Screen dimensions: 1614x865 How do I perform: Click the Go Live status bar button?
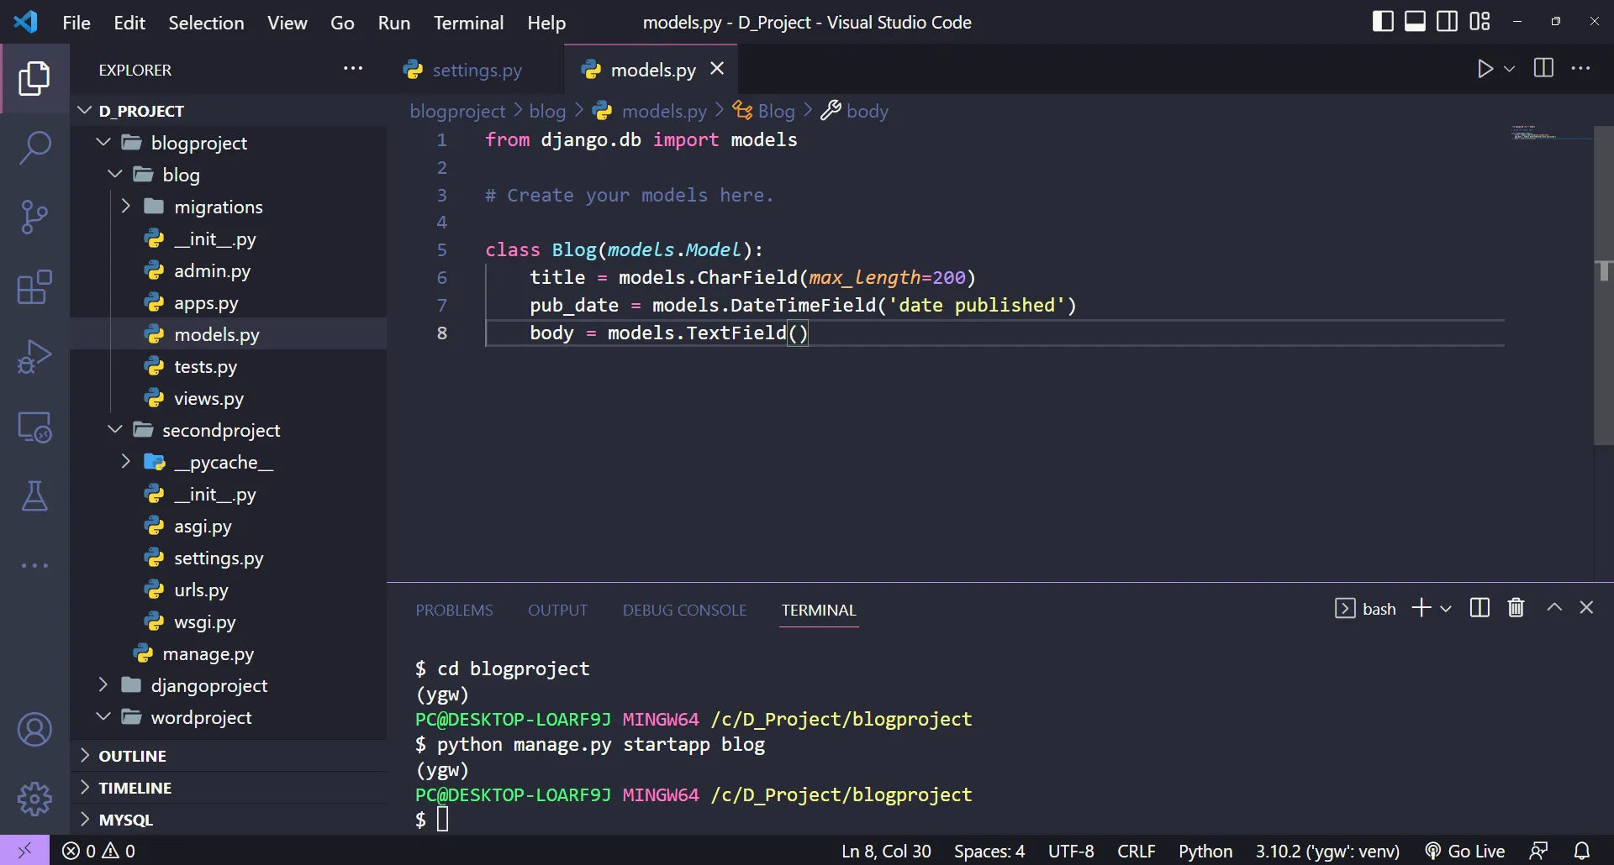(x=1465, y=851)
